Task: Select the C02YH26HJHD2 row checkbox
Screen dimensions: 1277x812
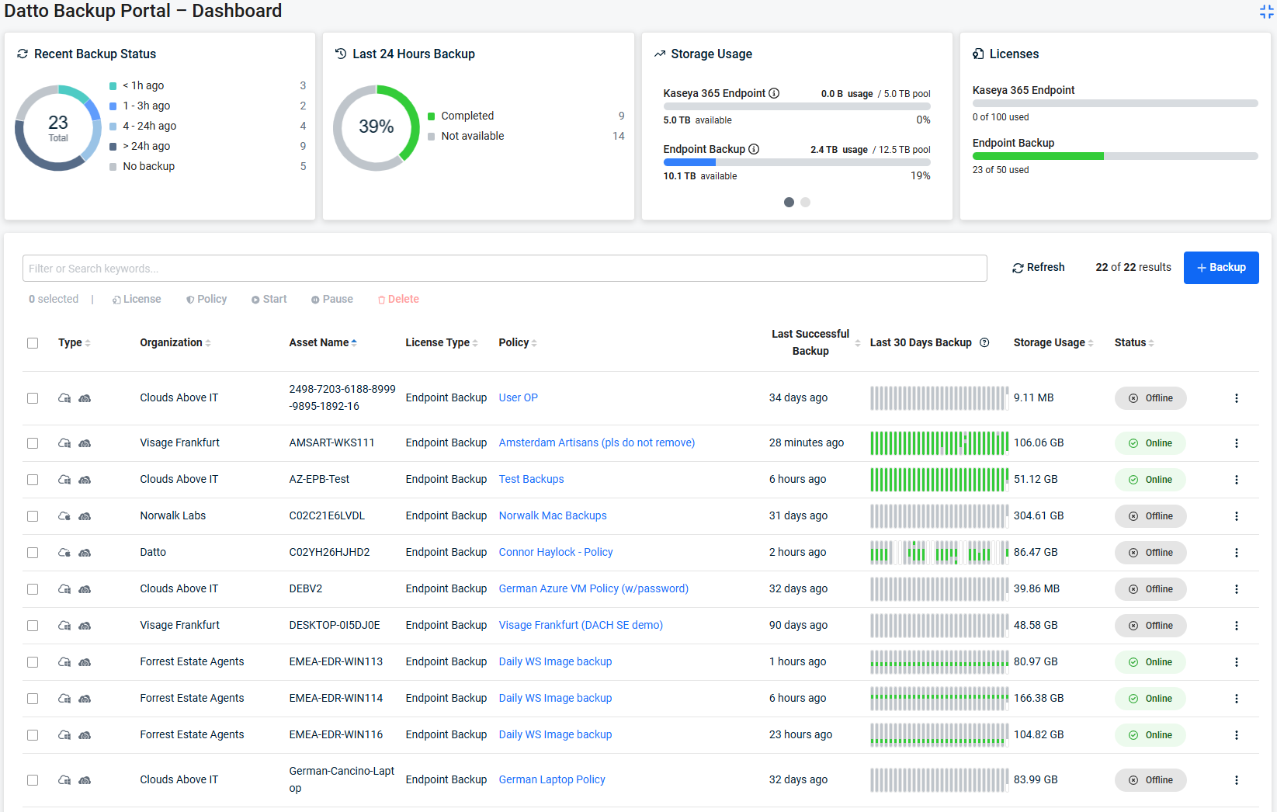Action: [33, 553]
